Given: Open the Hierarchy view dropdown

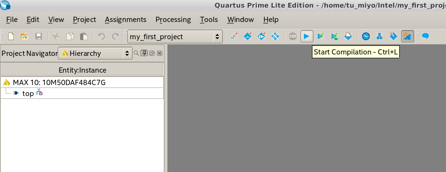Looking at the screenshot, I should click(x=95, y=53).
